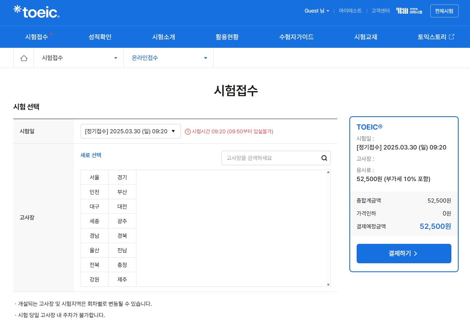This screenshot has width=470, height=322.
Task: Select the 서울 region in the venue table
Action: pyautogui.click(x=94, y=177)
